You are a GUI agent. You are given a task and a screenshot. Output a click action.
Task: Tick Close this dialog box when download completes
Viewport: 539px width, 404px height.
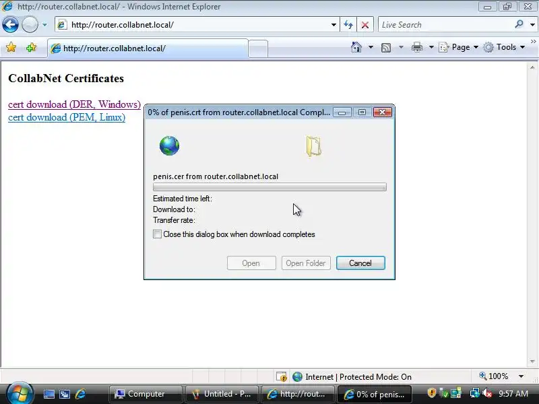pos(157,234)
